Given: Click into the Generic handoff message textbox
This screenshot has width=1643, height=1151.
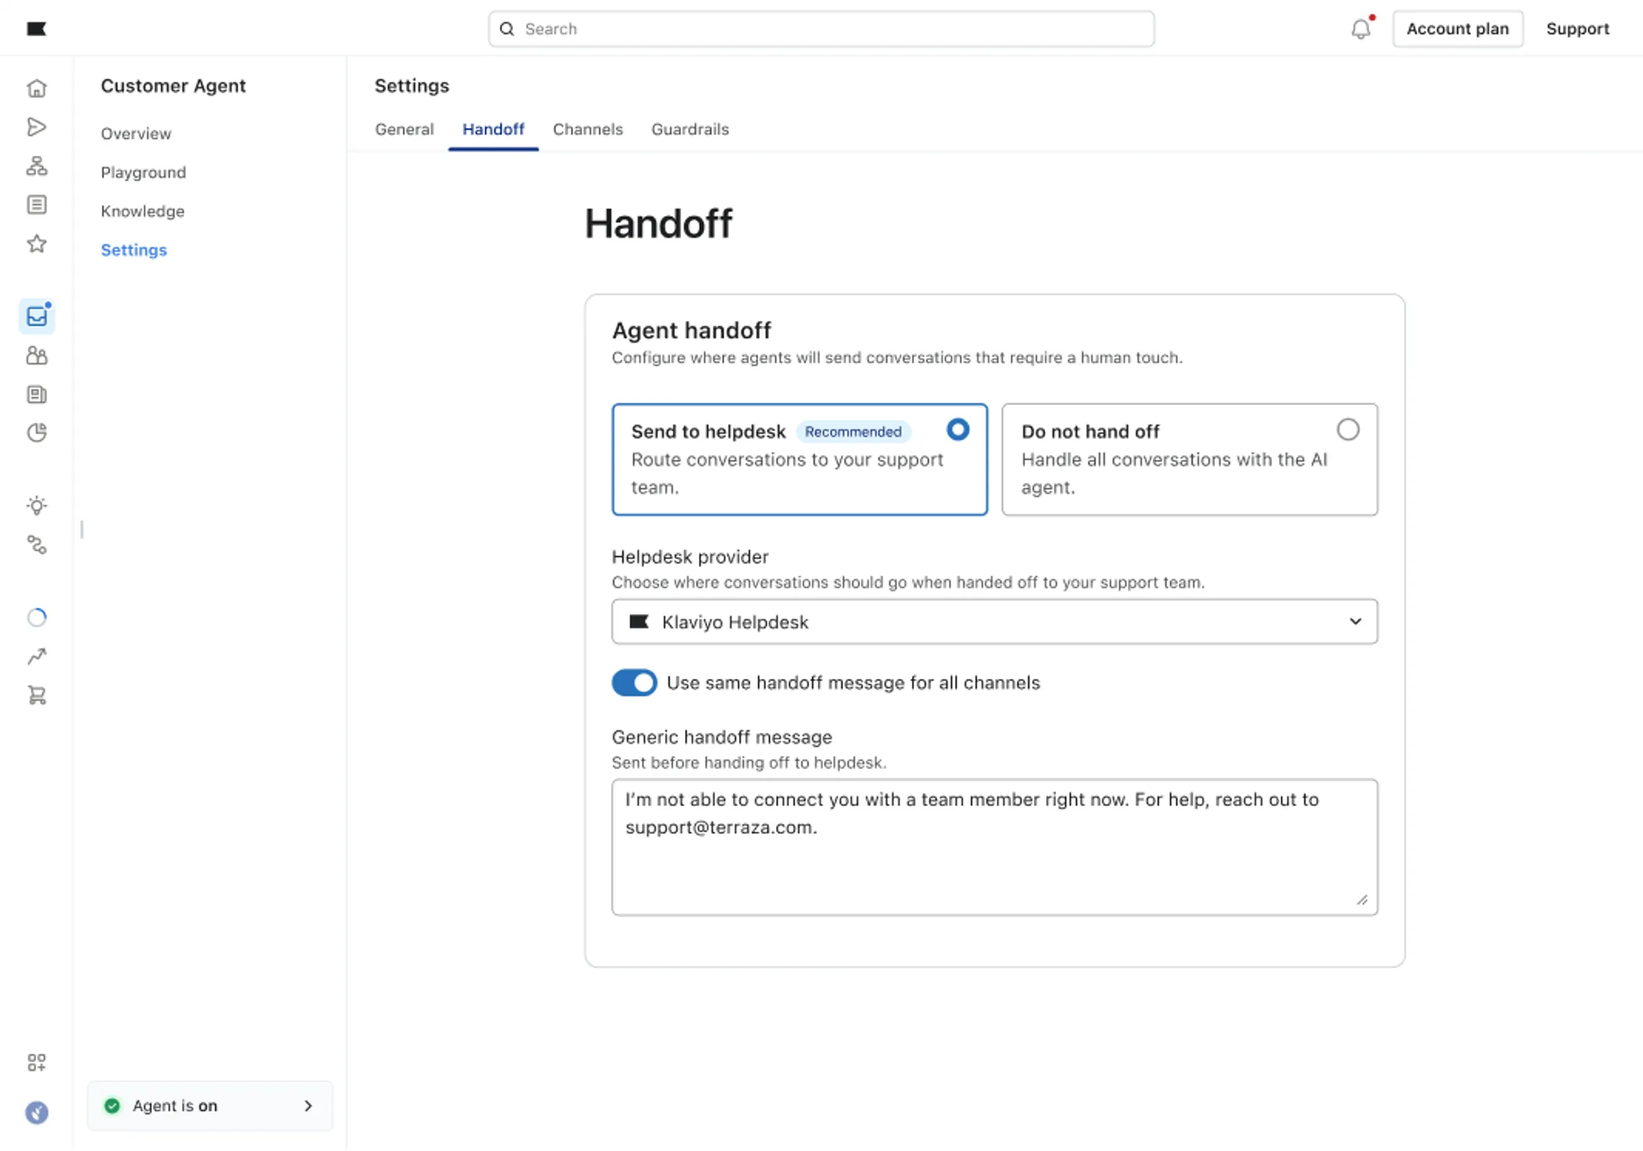Looking at the screenshot, I should tap(994, 856).
